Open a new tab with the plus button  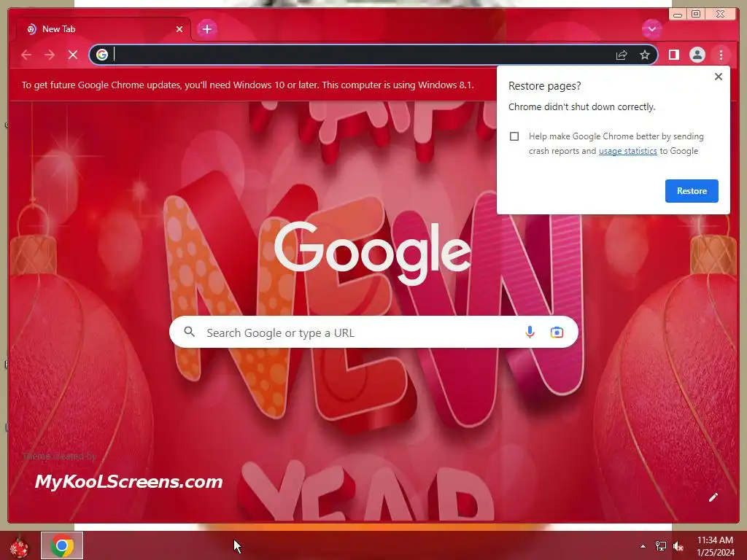point(206,29)
